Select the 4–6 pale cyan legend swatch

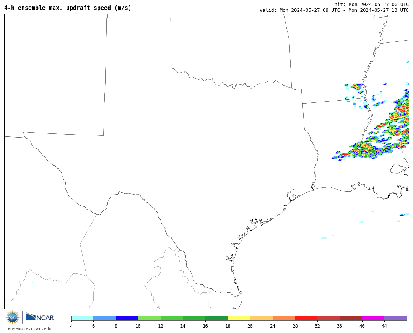(x=83, y=318)
